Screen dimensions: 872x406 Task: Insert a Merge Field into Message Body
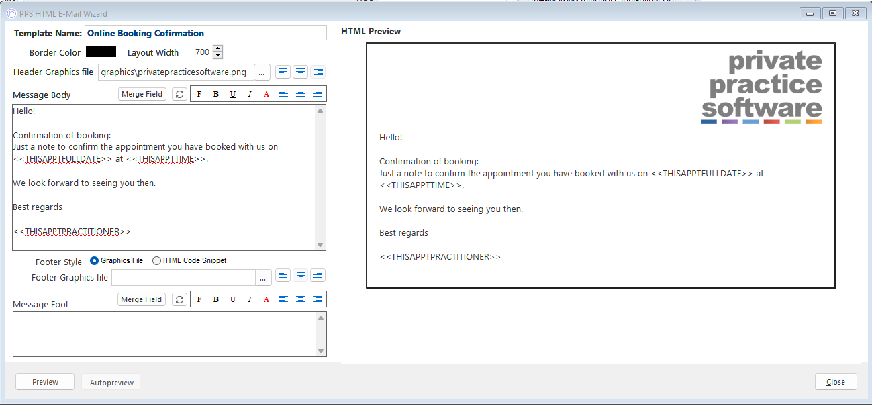(x=142, y=95)
